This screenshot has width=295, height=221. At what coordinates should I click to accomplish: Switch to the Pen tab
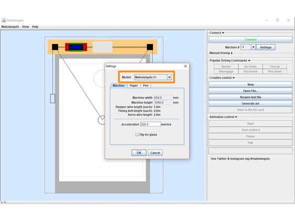click(x=146, y=86)
